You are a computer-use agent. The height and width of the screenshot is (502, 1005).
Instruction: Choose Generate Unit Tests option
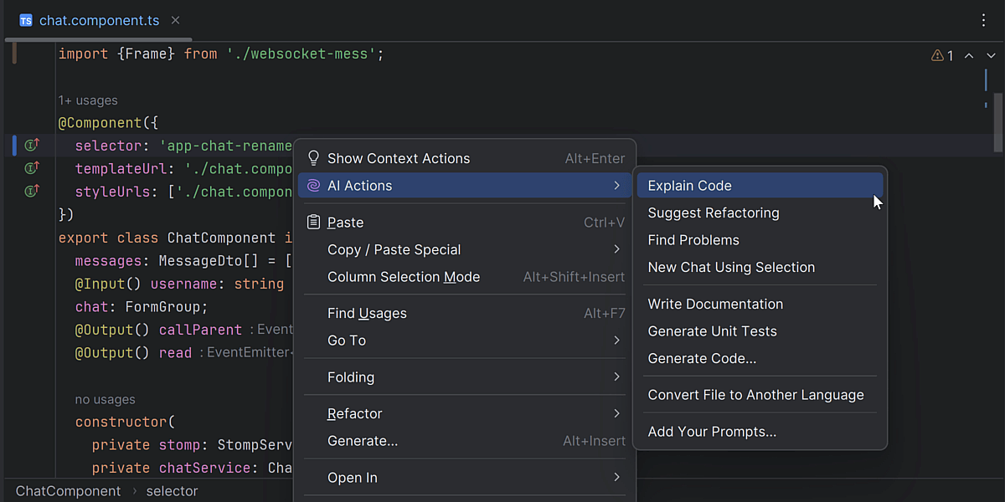point(712,331)
